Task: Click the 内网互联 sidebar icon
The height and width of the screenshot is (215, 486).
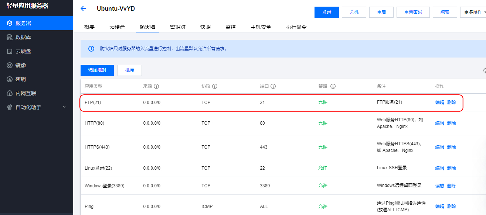Action: (10, 93)
